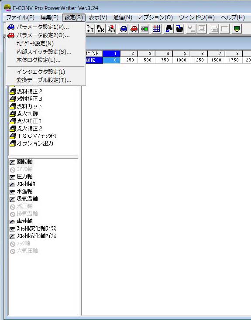Click the red car toolbar icon
The height and width of the screenshot is (320, 251).
134,29
